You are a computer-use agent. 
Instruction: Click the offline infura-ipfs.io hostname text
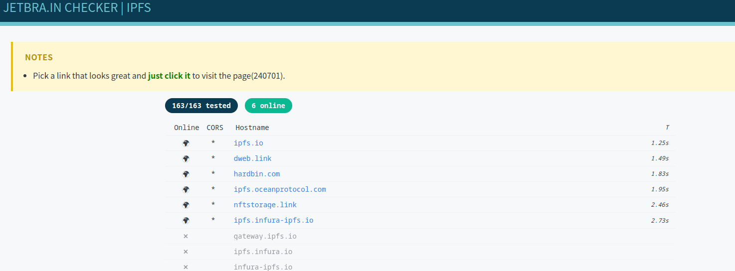tap(263, 267)
